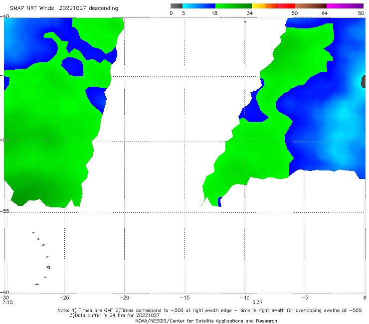Screen dimensions: 369x324
Task: Select longitude axis label '-20'
Action: click(124, 298)
